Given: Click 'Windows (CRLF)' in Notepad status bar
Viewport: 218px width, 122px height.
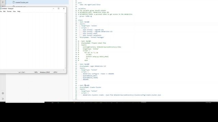Looking at the screenshot, I should pyautogui.click(x=45, y=72).
